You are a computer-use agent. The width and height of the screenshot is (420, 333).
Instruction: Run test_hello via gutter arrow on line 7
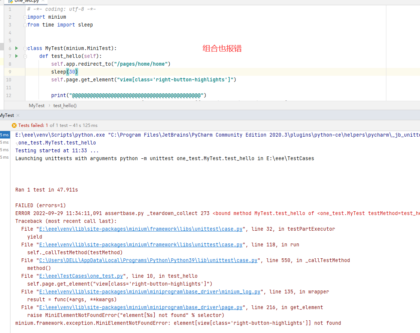[16, 56]
